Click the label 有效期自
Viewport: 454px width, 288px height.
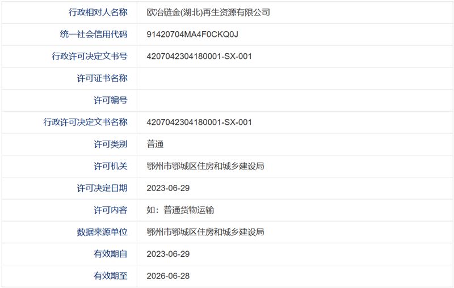(110, 254)
